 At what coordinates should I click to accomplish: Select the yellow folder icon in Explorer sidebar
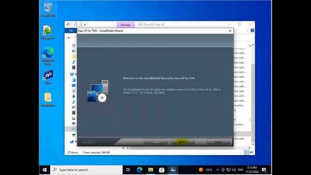pyautogui.click(x=73, y=56)
